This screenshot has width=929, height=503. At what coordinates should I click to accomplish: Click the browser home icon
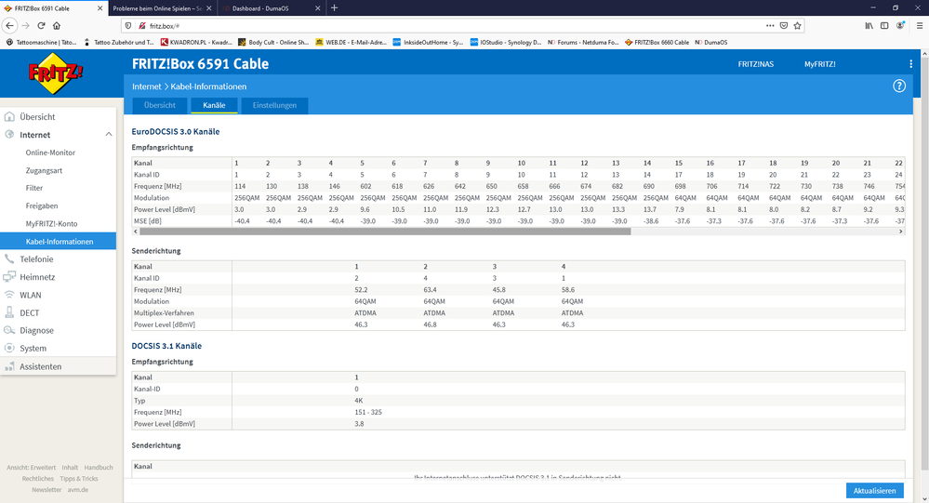pyautogui.click(x=57, y=25)
